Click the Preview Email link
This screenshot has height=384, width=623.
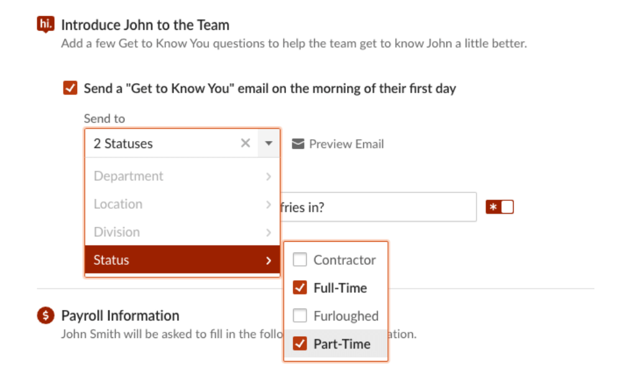pyautogui.click(x=345, y=144)
